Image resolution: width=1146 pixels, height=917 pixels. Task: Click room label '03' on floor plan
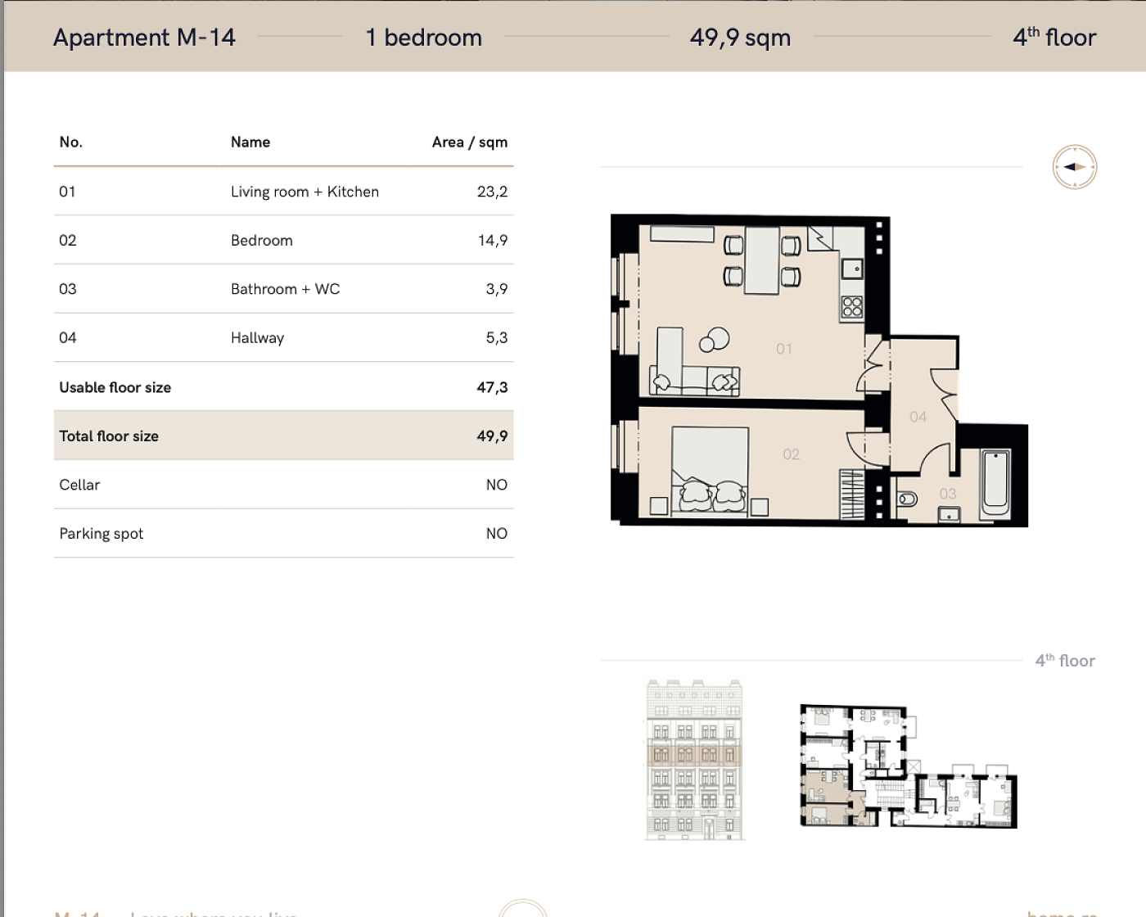point(948,494)
